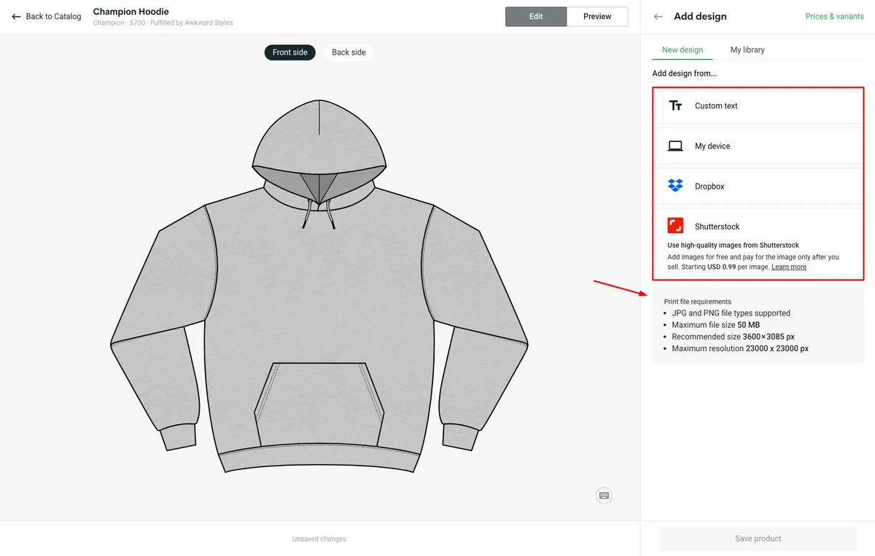Click the Back to Catalog arrow icon
Screen dimensions: 875x556
point(16,17)
